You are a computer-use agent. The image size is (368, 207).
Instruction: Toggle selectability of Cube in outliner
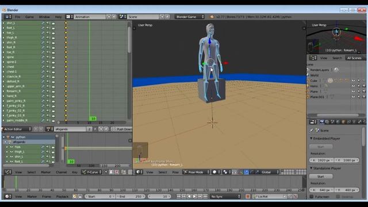[x=359, y=80]
